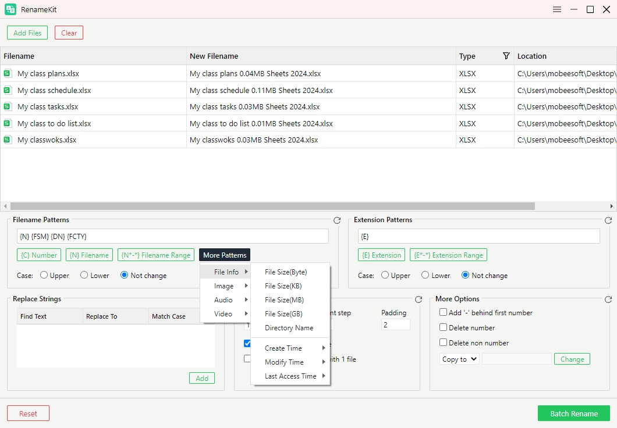Open the hamburger menu in the title bar
Screen dimensions: 617x428
point(557,9)
